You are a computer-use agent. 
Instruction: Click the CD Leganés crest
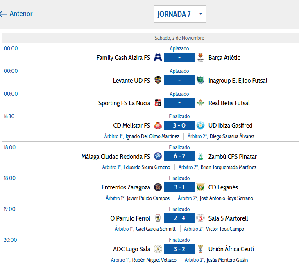[x=200, y=187]
